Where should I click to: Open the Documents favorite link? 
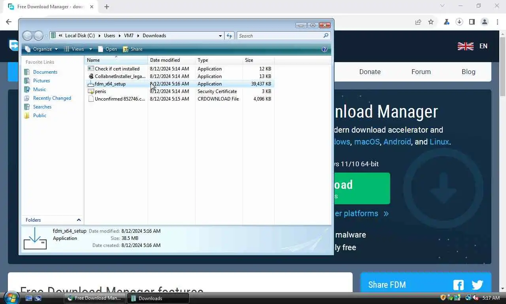[x=45, y=72]
